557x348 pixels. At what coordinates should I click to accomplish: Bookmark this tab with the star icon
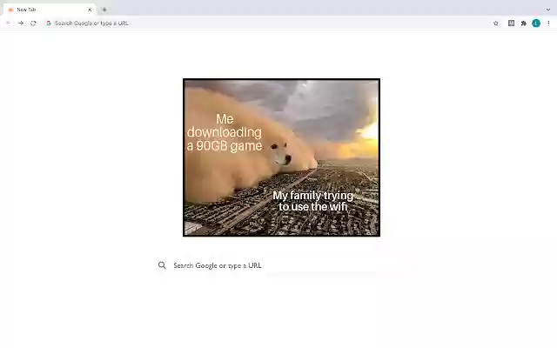click(x=496, y=23)
